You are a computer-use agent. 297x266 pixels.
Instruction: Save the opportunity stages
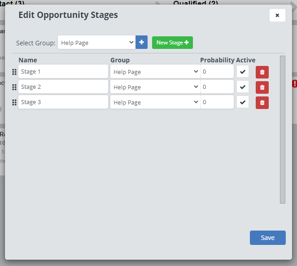[267, 238]
